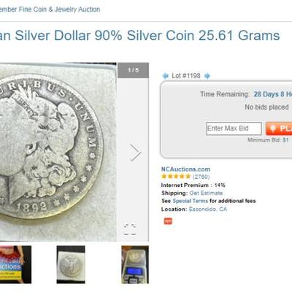Go to next lot with right arrow
The height and width of the screenshot is (292, 292).
(207, 76)
